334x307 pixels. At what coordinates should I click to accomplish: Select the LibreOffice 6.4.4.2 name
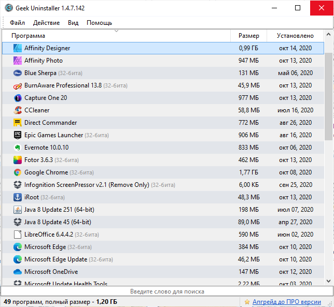pyautogui.click(x=49, y=235)
